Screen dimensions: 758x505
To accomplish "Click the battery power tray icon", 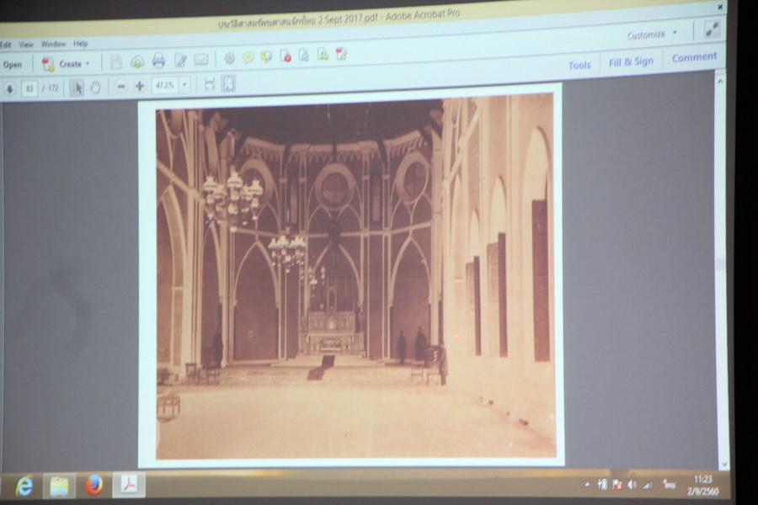I will pyautogui.click(x=602, y=484).
